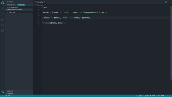Change encoding via UTF-8 status entry

[154, 96]
